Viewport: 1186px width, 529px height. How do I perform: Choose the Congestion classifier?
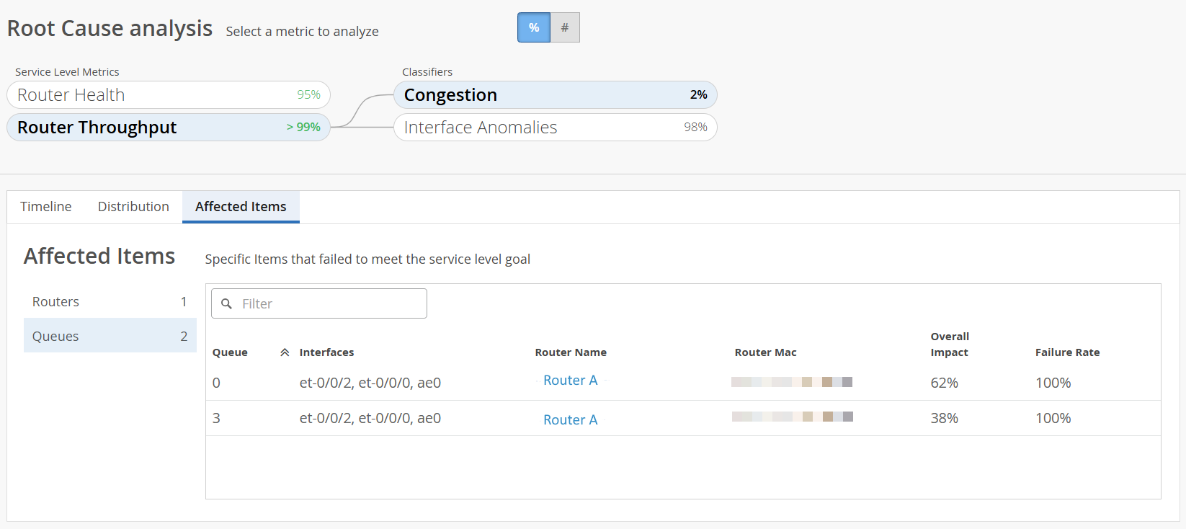point(555,95)
